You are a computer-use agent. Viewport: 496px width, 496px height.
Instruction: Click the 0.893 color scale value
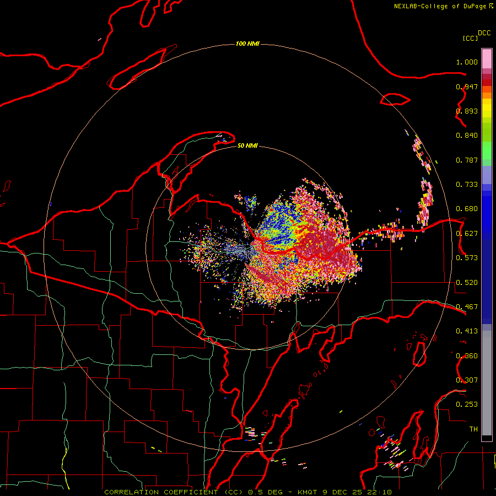pyautogui.click(x=467, y=111)
